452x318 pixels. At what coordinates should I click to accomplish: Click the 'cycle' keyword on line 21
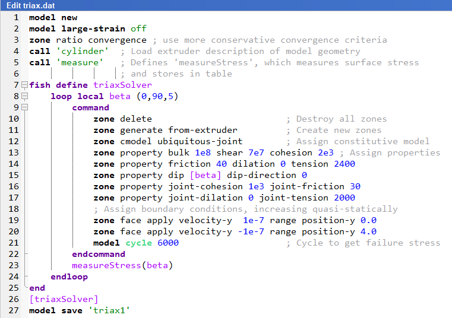138,243
